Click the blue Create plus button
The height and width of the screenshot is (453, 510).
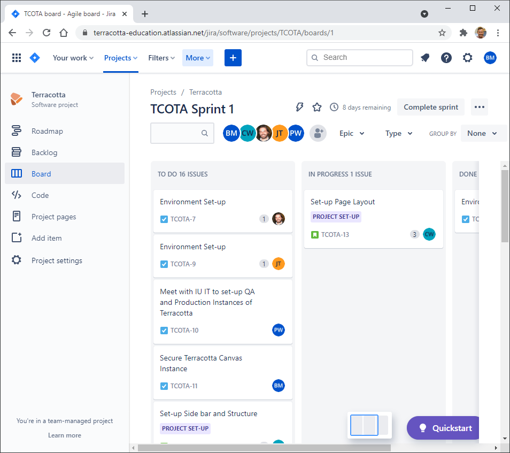click(233, 58)
